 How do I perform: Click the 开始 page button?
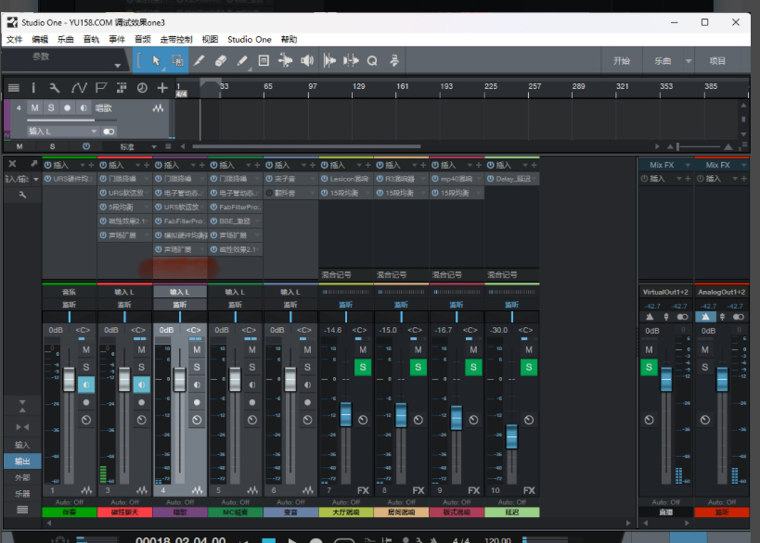click(x=621, y=59)
